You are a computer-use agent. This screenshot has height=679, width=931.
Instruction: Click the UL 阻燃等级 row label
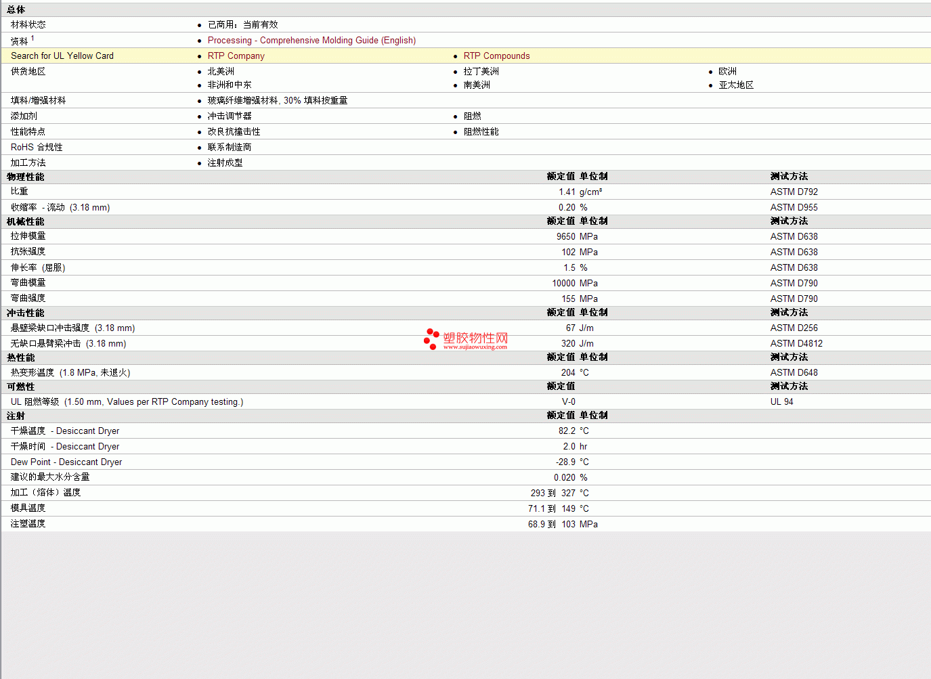[x=127, y=402]
